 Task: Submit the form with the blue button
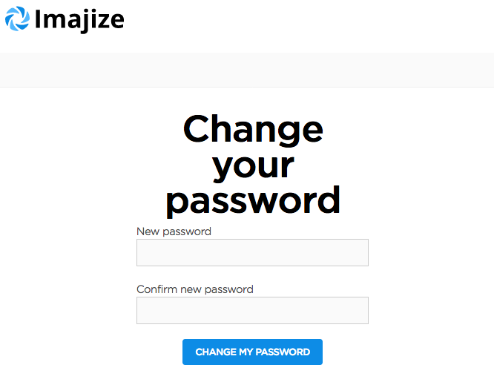252,352
